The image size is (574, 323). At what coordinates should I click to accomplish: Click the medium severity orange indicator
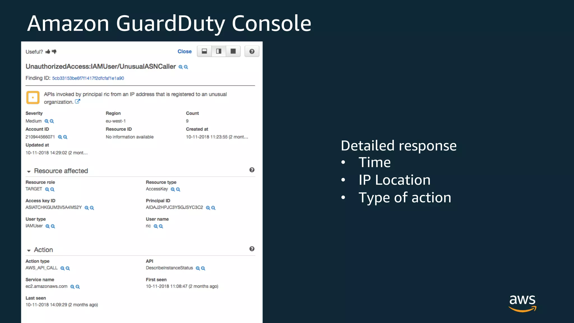tap(33, 98)
